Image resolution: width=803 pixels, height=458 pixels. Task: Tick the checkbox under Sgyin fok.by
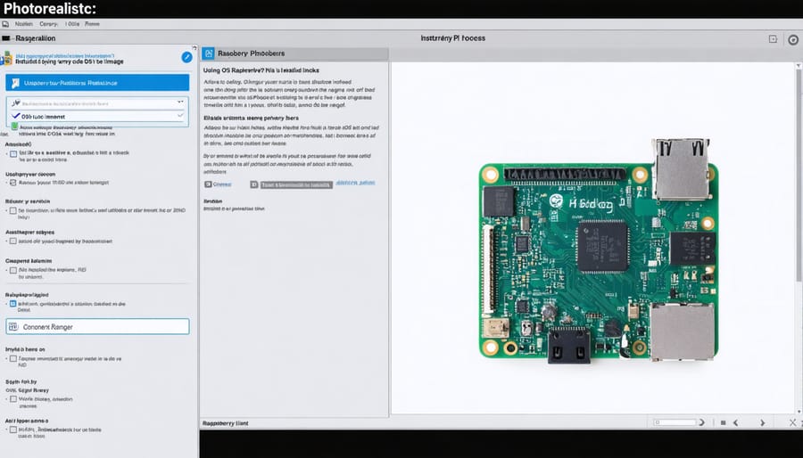coord(13,398)
